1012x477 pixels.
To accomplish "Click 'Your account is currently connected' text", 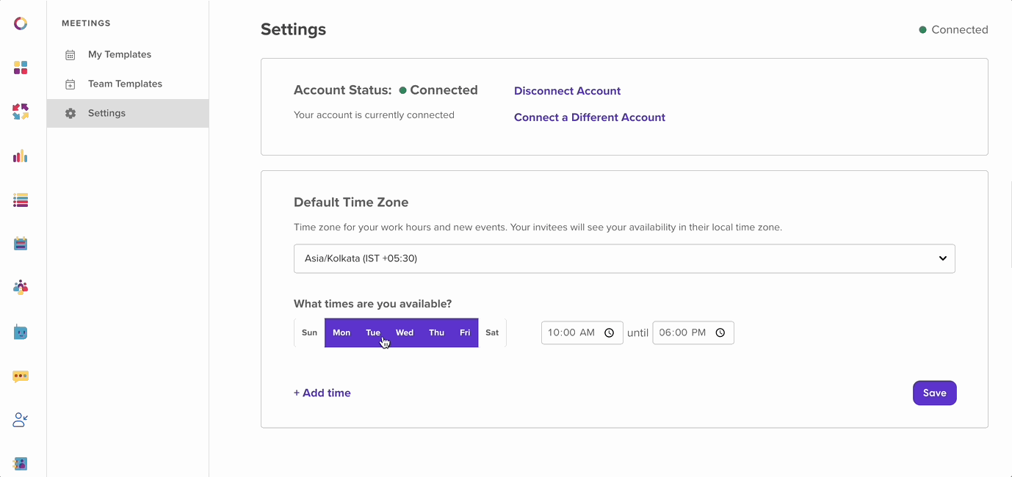I will tap(374, 115).
